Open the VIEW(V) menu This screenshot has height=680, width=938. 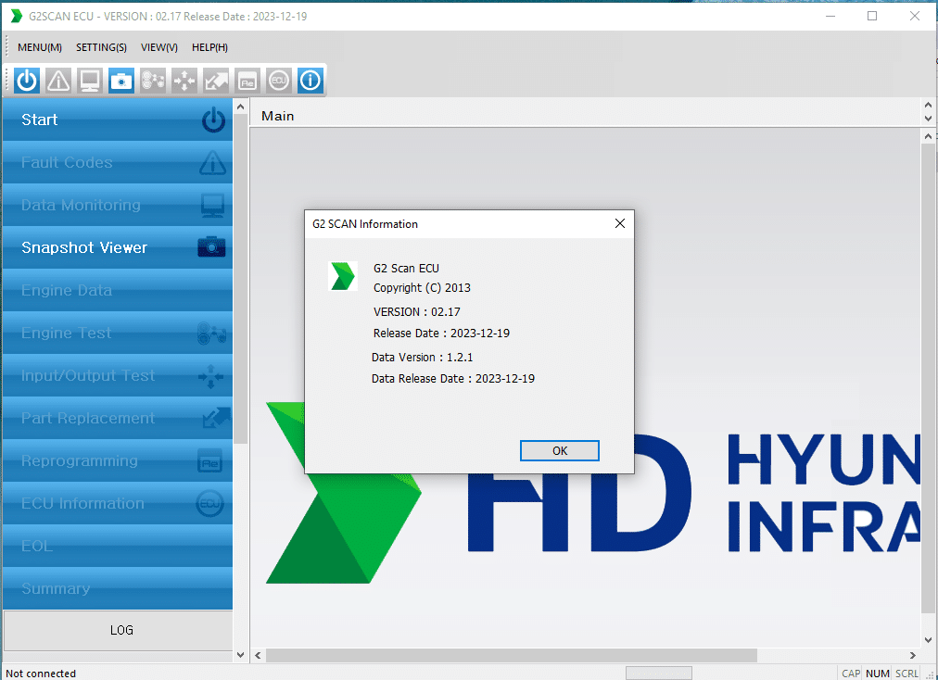tap(158, 47)
